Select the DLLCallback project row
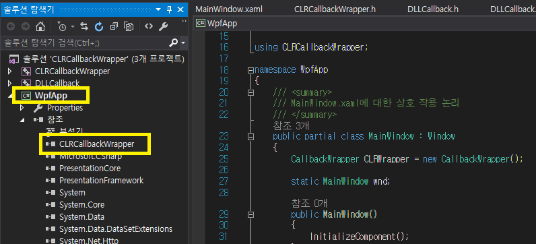Image resolution: width=536 pixels, height=244 pixels. [x=57, y=83]
